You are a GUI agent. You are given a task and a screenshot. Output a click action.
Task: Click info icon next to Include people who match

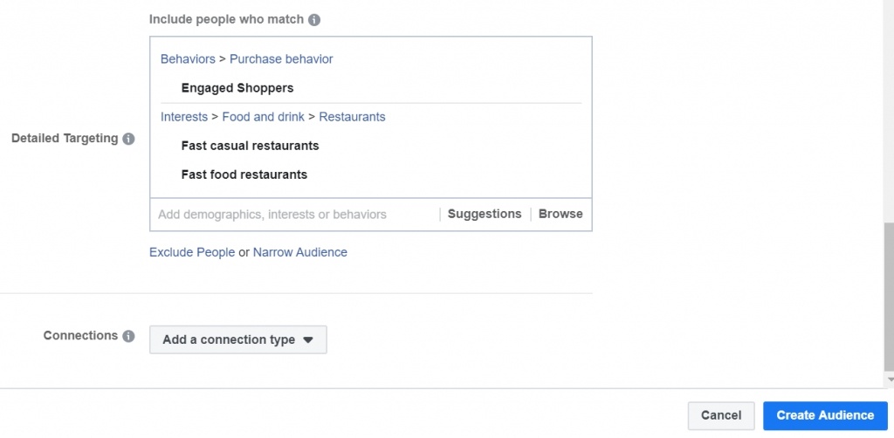[x=314, y=19]
